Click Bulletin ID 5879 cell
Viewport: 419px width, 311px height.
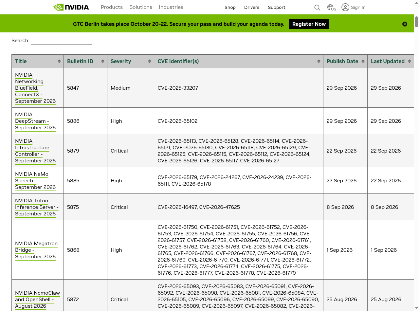[x=85, y=151]
